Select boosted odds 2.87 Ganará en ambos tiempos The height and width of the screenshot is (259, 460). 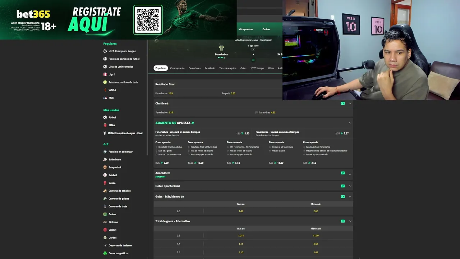346,133
